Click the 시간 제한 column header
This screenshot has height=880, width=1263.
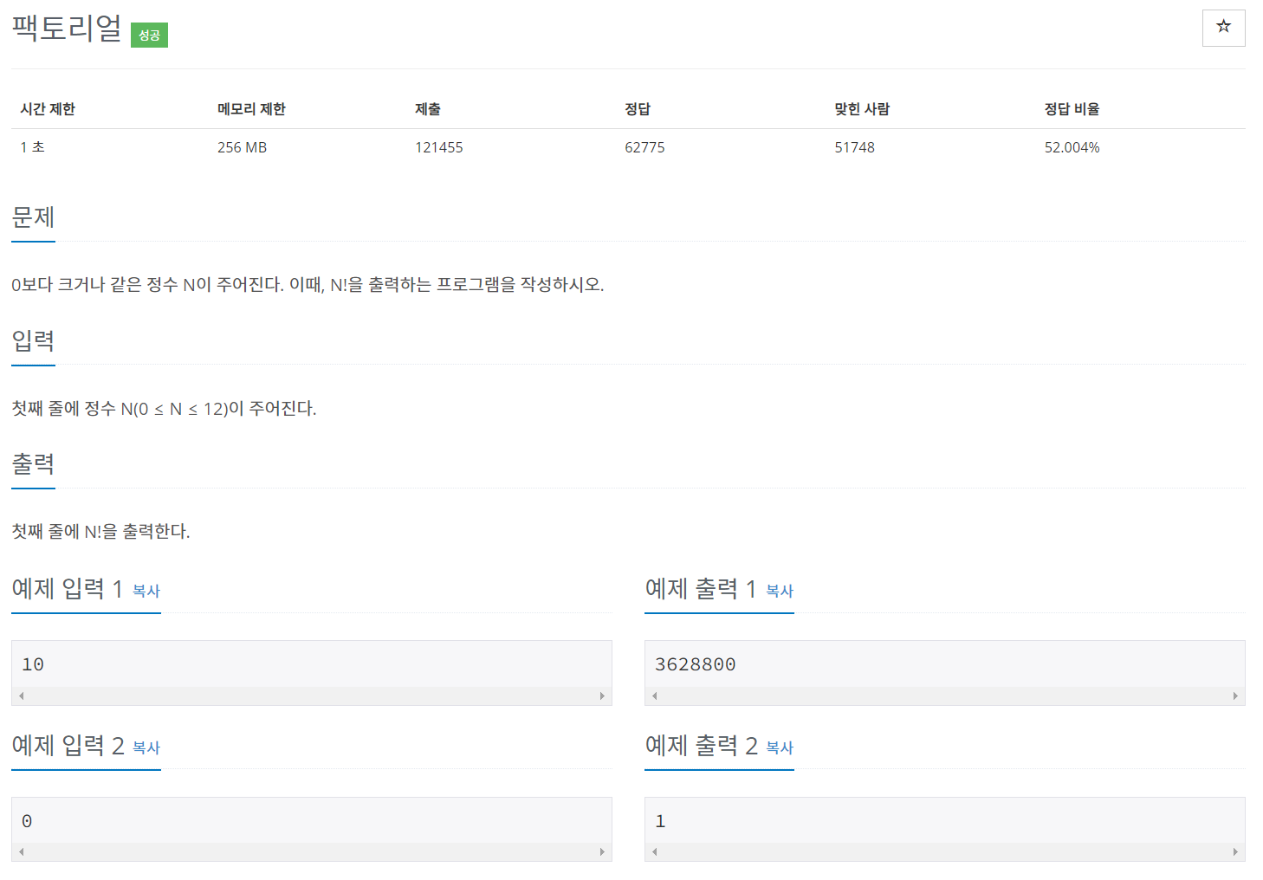pyautogui.click(x=48, y=109)
